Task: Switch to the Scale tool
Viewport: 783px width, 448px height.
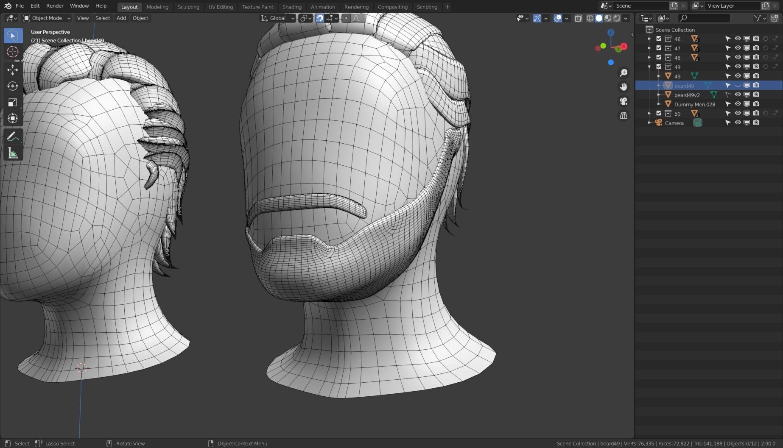Action: click(x=13, y=102)
